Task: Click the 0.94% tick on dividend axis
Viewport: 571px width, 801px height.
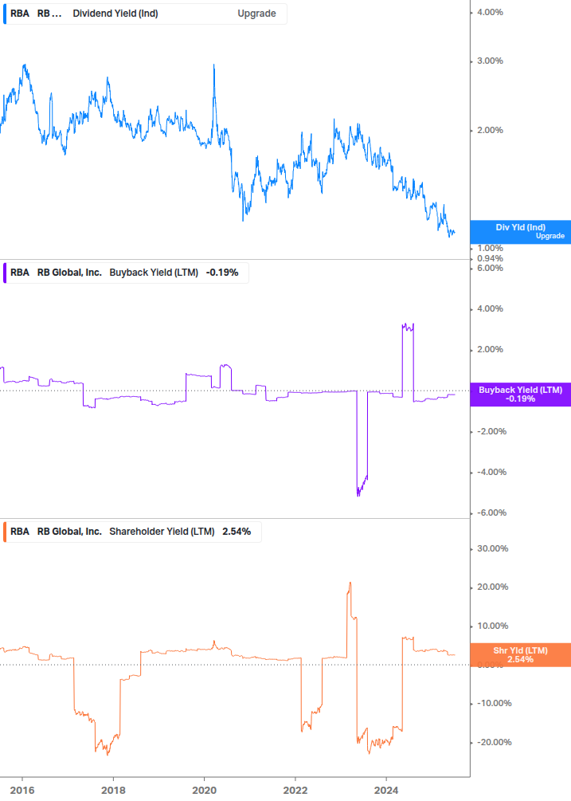Action: [490, 258]
